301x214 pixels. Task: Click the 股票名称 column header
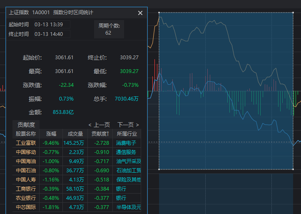(x=26, y=134)
